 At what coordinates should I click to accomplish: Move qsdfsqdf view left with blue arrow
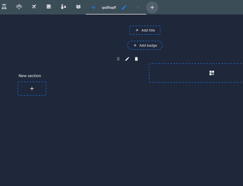tap(94, 7)
